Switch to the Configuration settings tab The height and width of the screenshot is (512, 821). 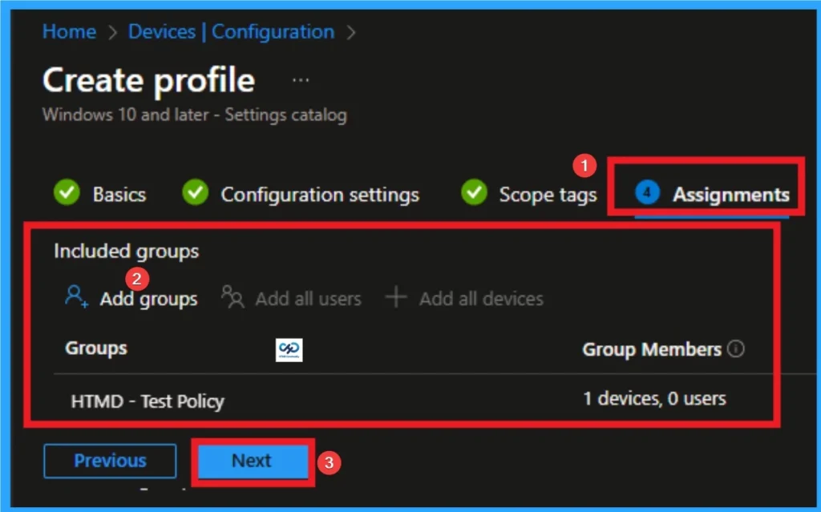click(319, 194)
